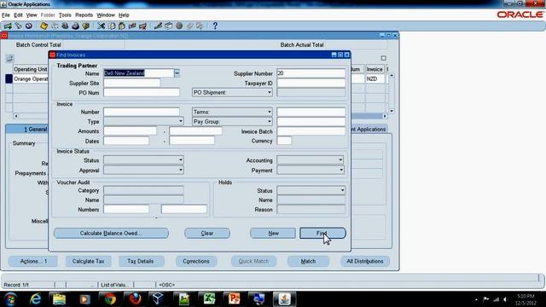The image size is (546, 307).
Task: Click the Supplier Number field
Action: (x=311, y=73)
